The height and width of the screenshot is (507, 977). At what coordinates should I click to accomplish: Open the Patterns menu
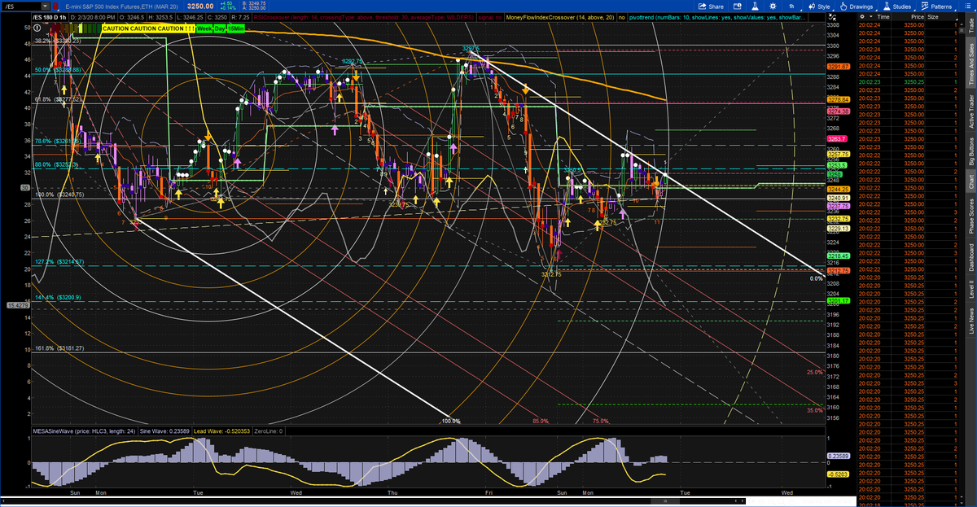point(939,6)
